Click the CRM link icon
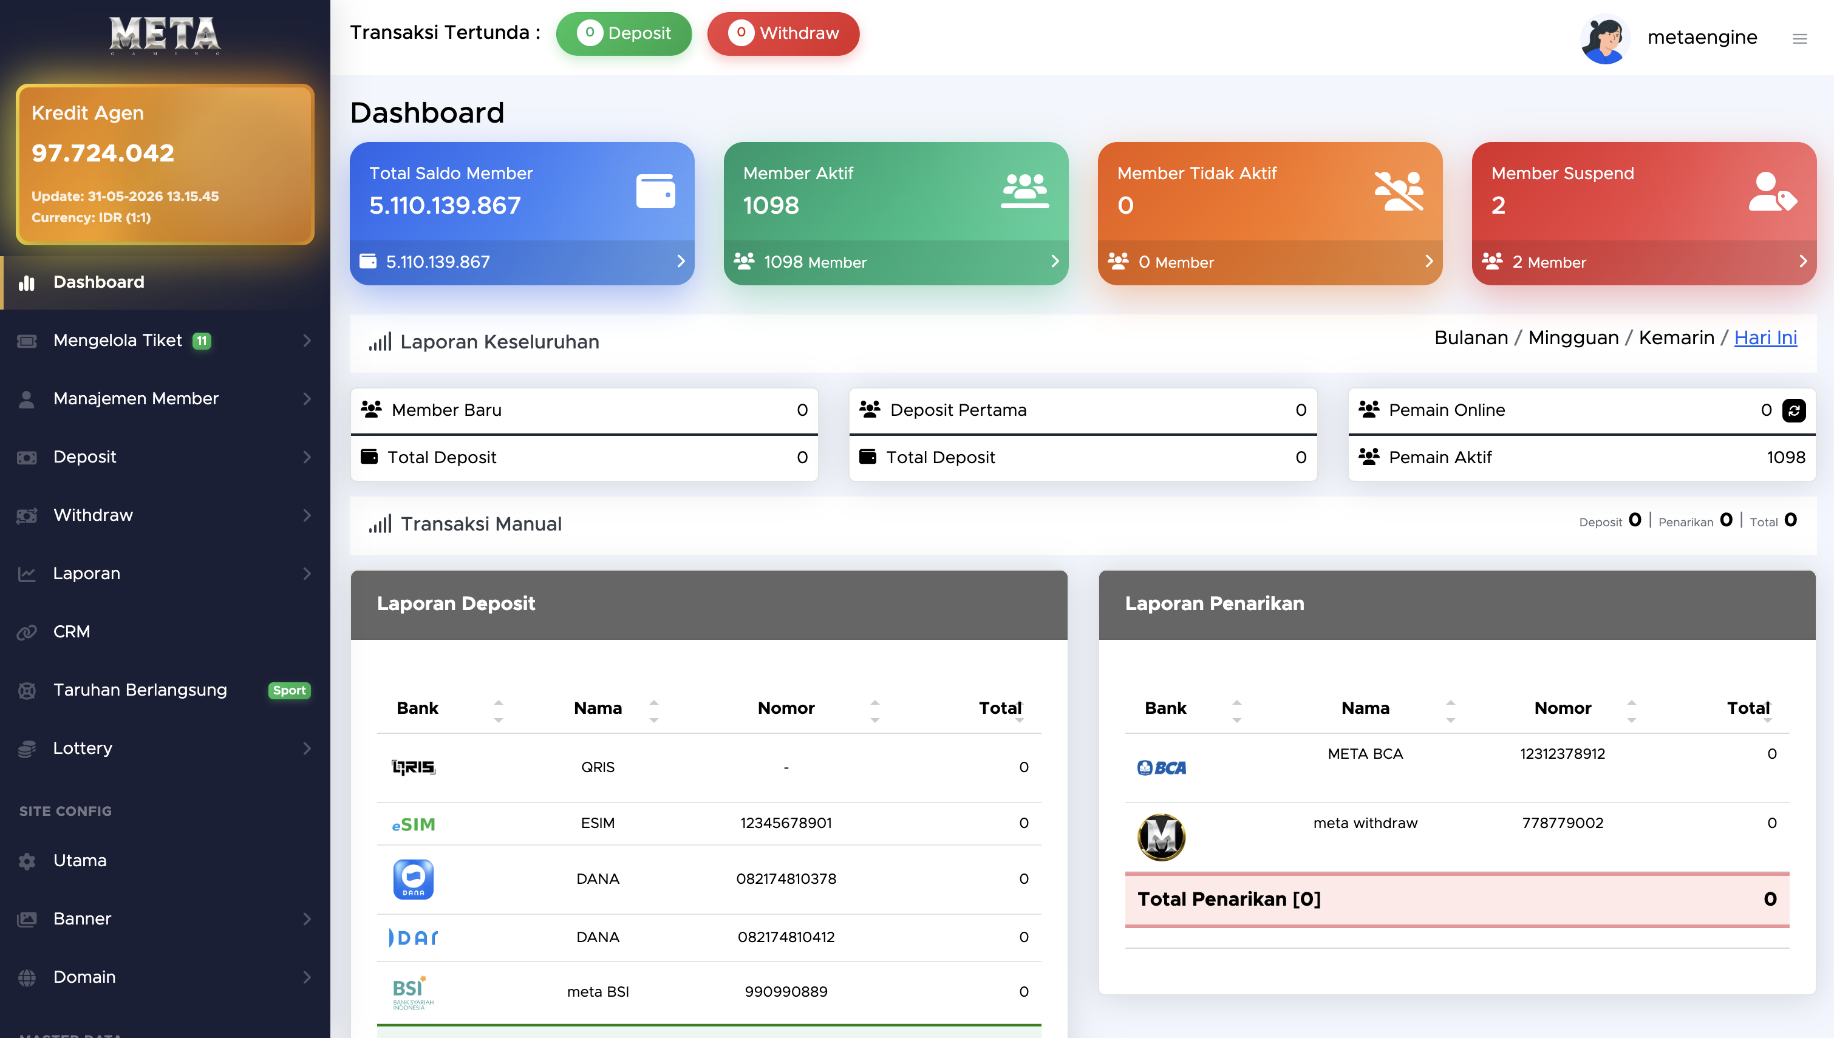Image resolution: width=1834 pixels, height=1038 pixels. pos(26,633)
